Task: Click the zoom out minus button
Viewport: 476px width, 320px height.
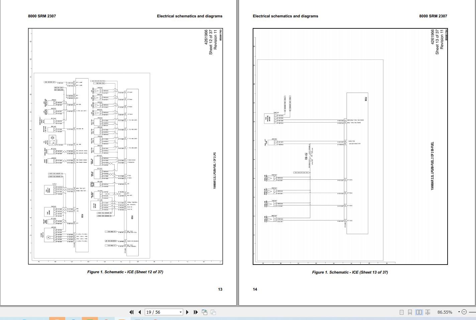Action: point(464,312)
